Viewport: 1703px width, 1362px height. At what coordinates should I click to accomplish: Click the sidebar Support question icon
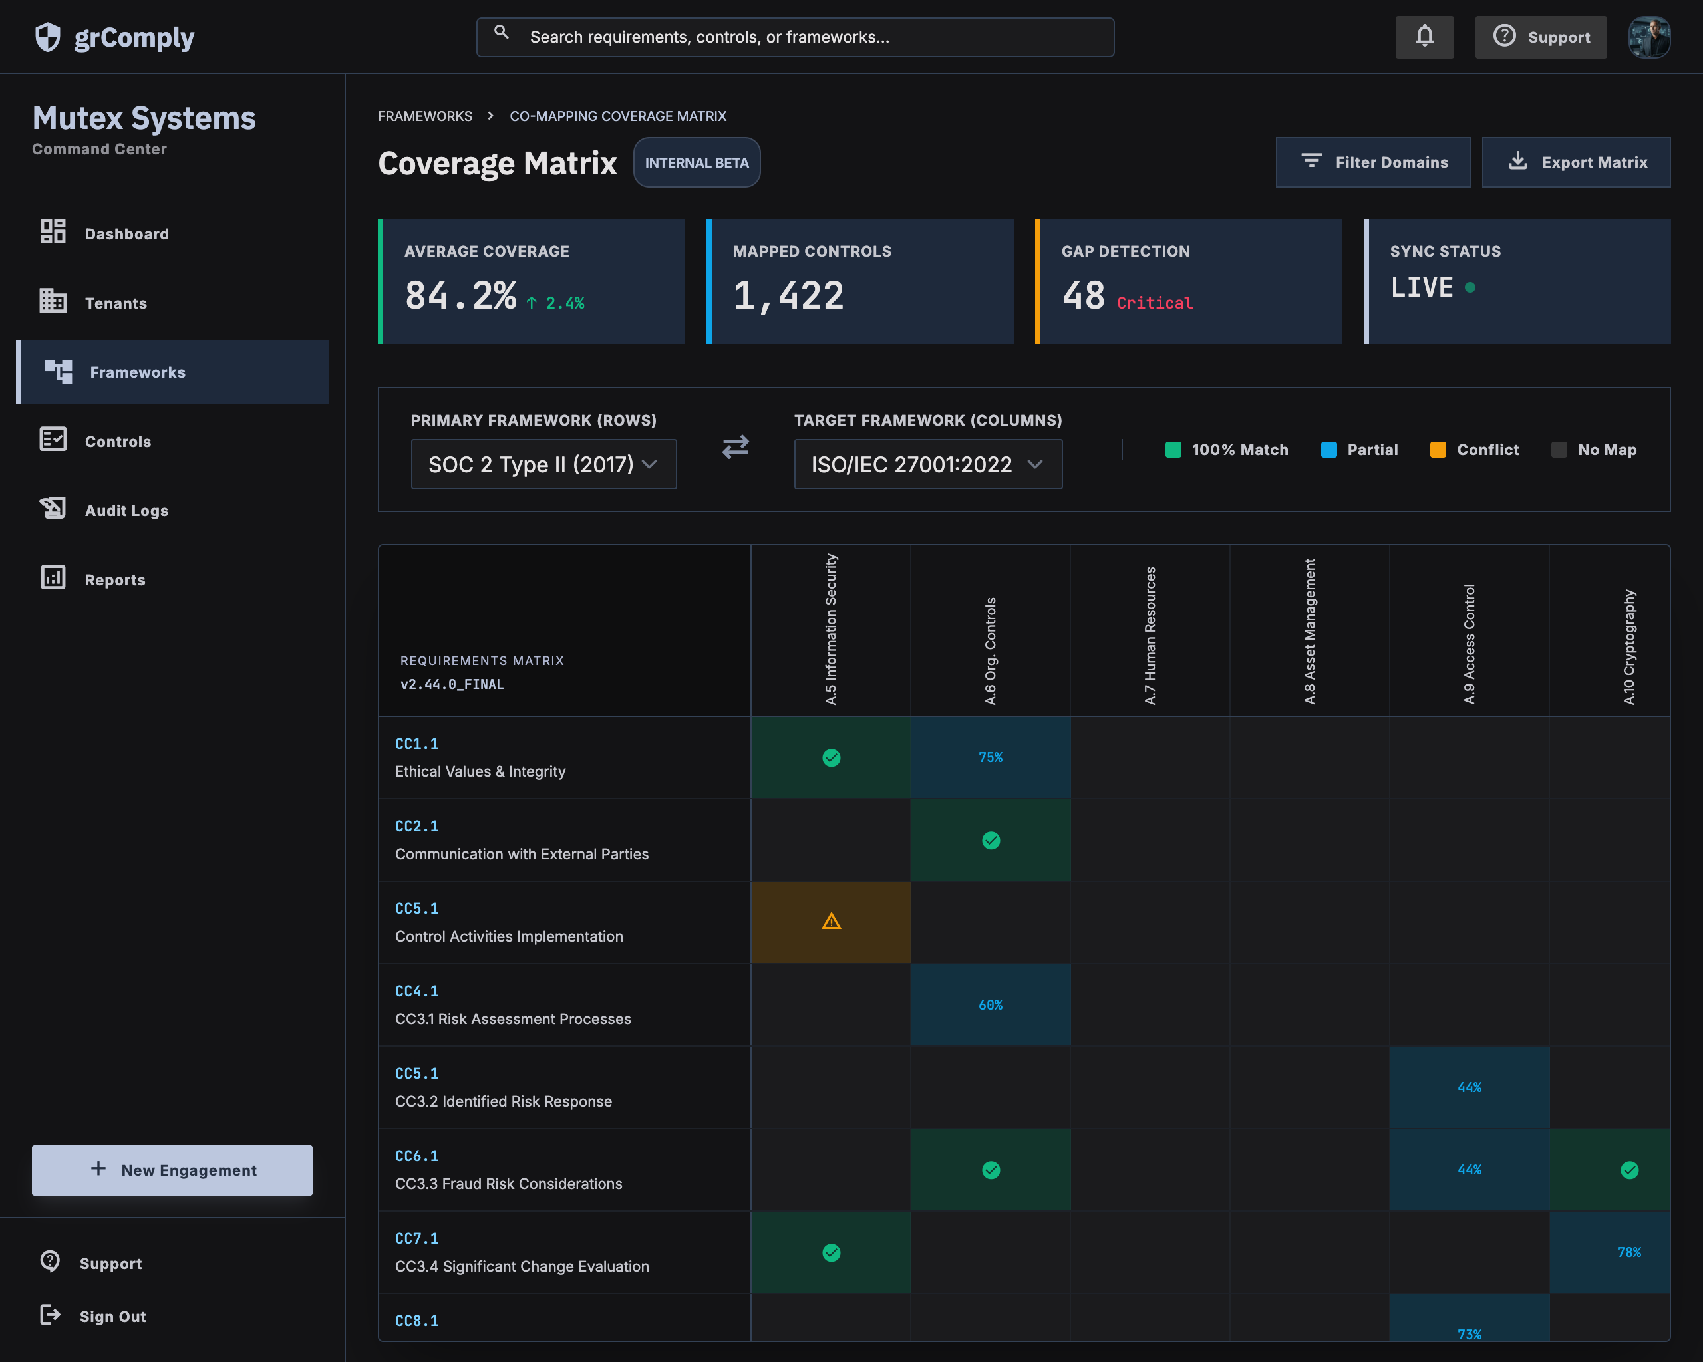50,1261
